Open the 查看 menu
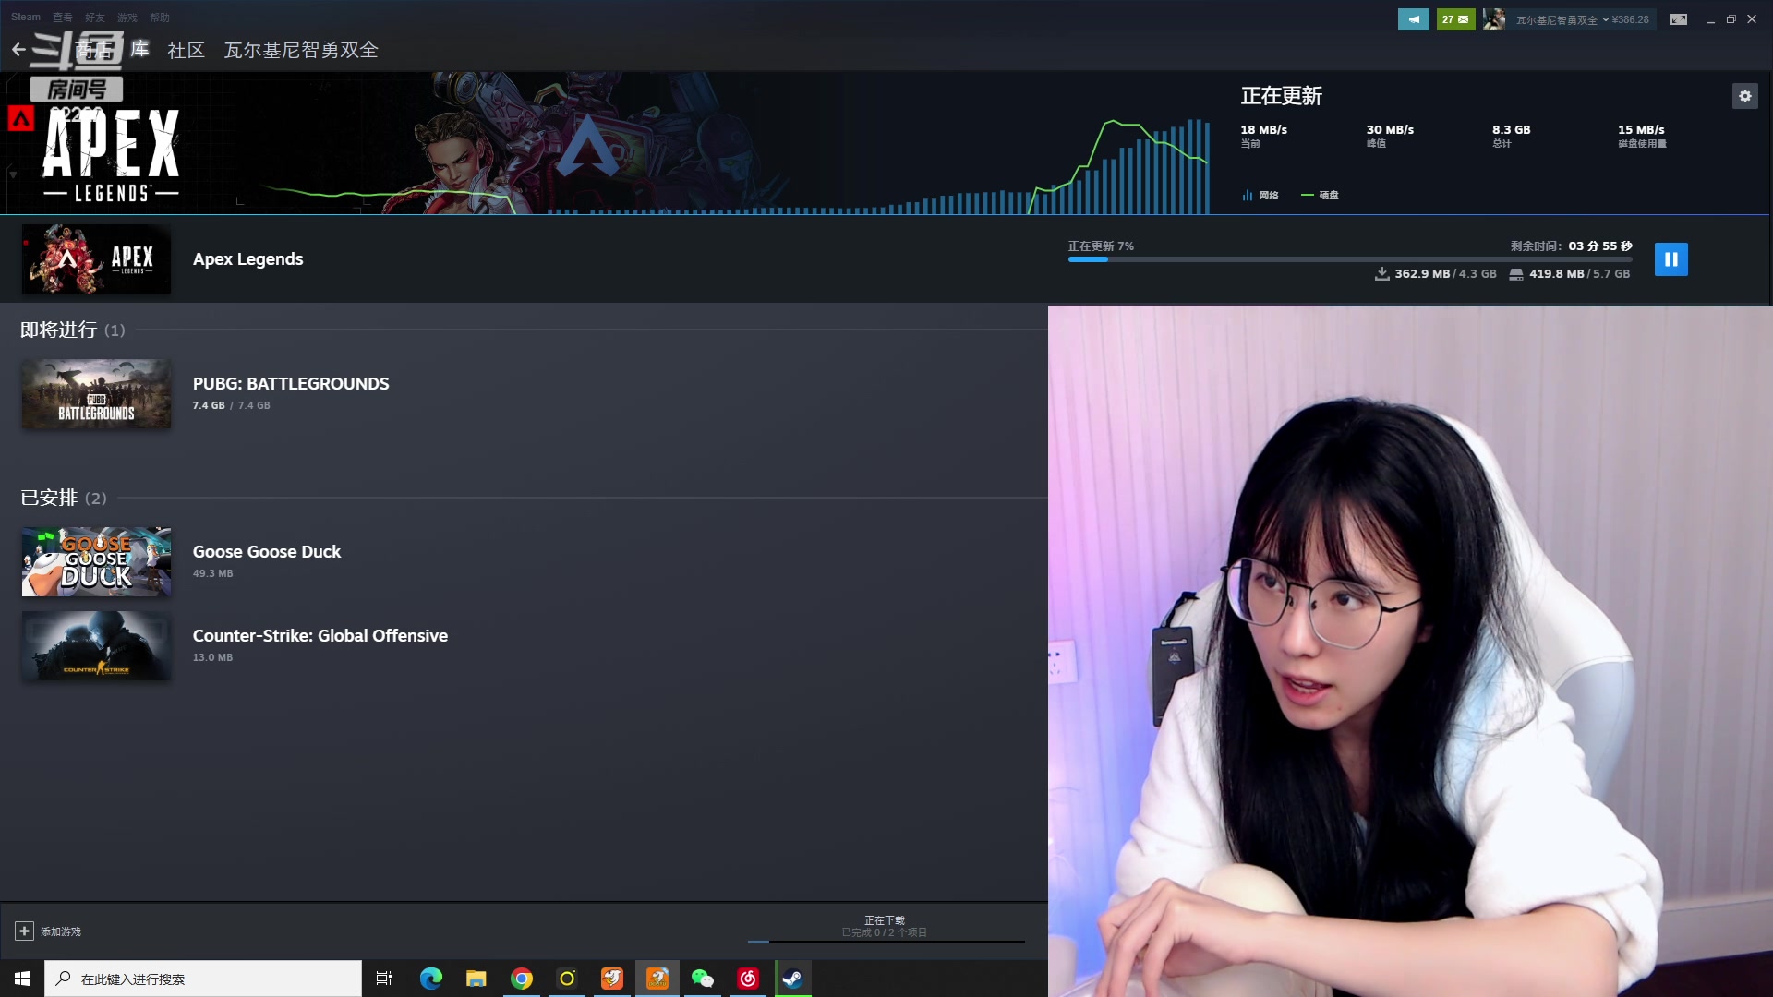Screen dimensions: 1773x997 [x=63, y=18]
